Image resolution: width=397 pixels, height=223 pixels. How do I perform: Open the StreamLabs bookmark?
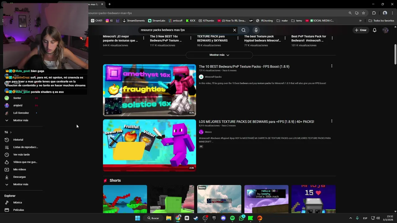[157, 21]
